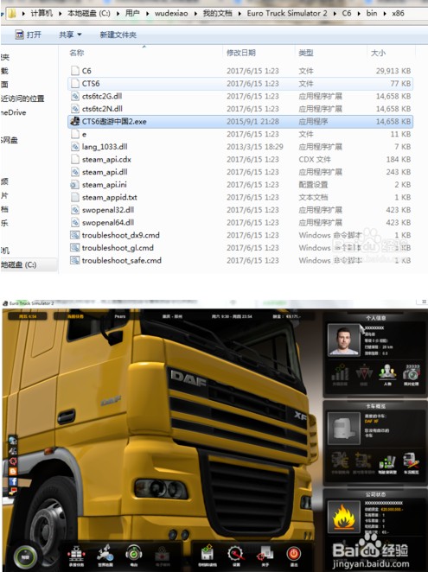The width and height of the screenshot is (428, 572).
Task: Click 我的文档 in address breadcrumb
Action: 218,13
